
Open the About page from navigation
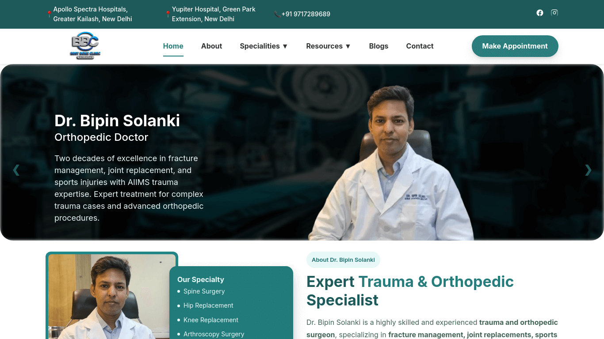[211, 46]
